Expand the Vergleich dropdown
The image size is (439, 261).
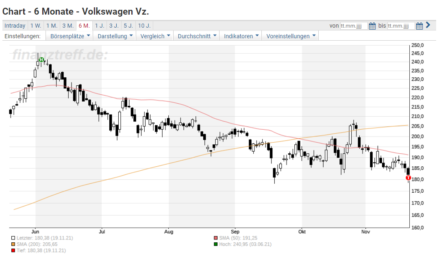pos(155,36)
